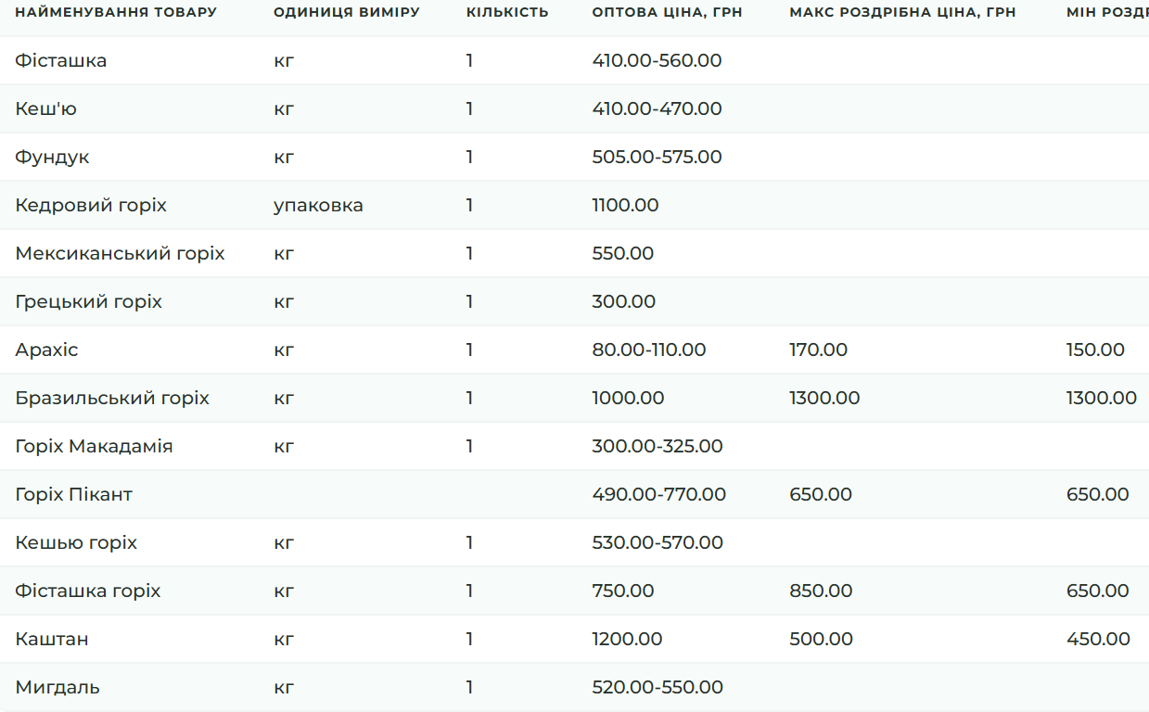The height and width of the screenshot is (712, 1149).
Task: Click the "Кількість" column header
Action: (x=507, y=12)
